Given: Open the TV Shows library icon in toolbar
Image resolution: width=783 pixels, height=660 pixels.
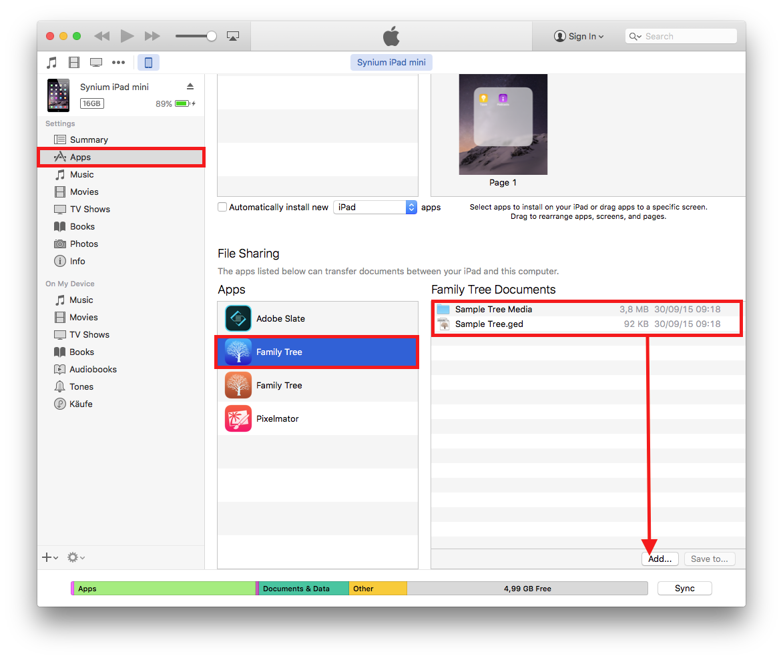Looking at the screenshot, I should [x=96, y=63].
